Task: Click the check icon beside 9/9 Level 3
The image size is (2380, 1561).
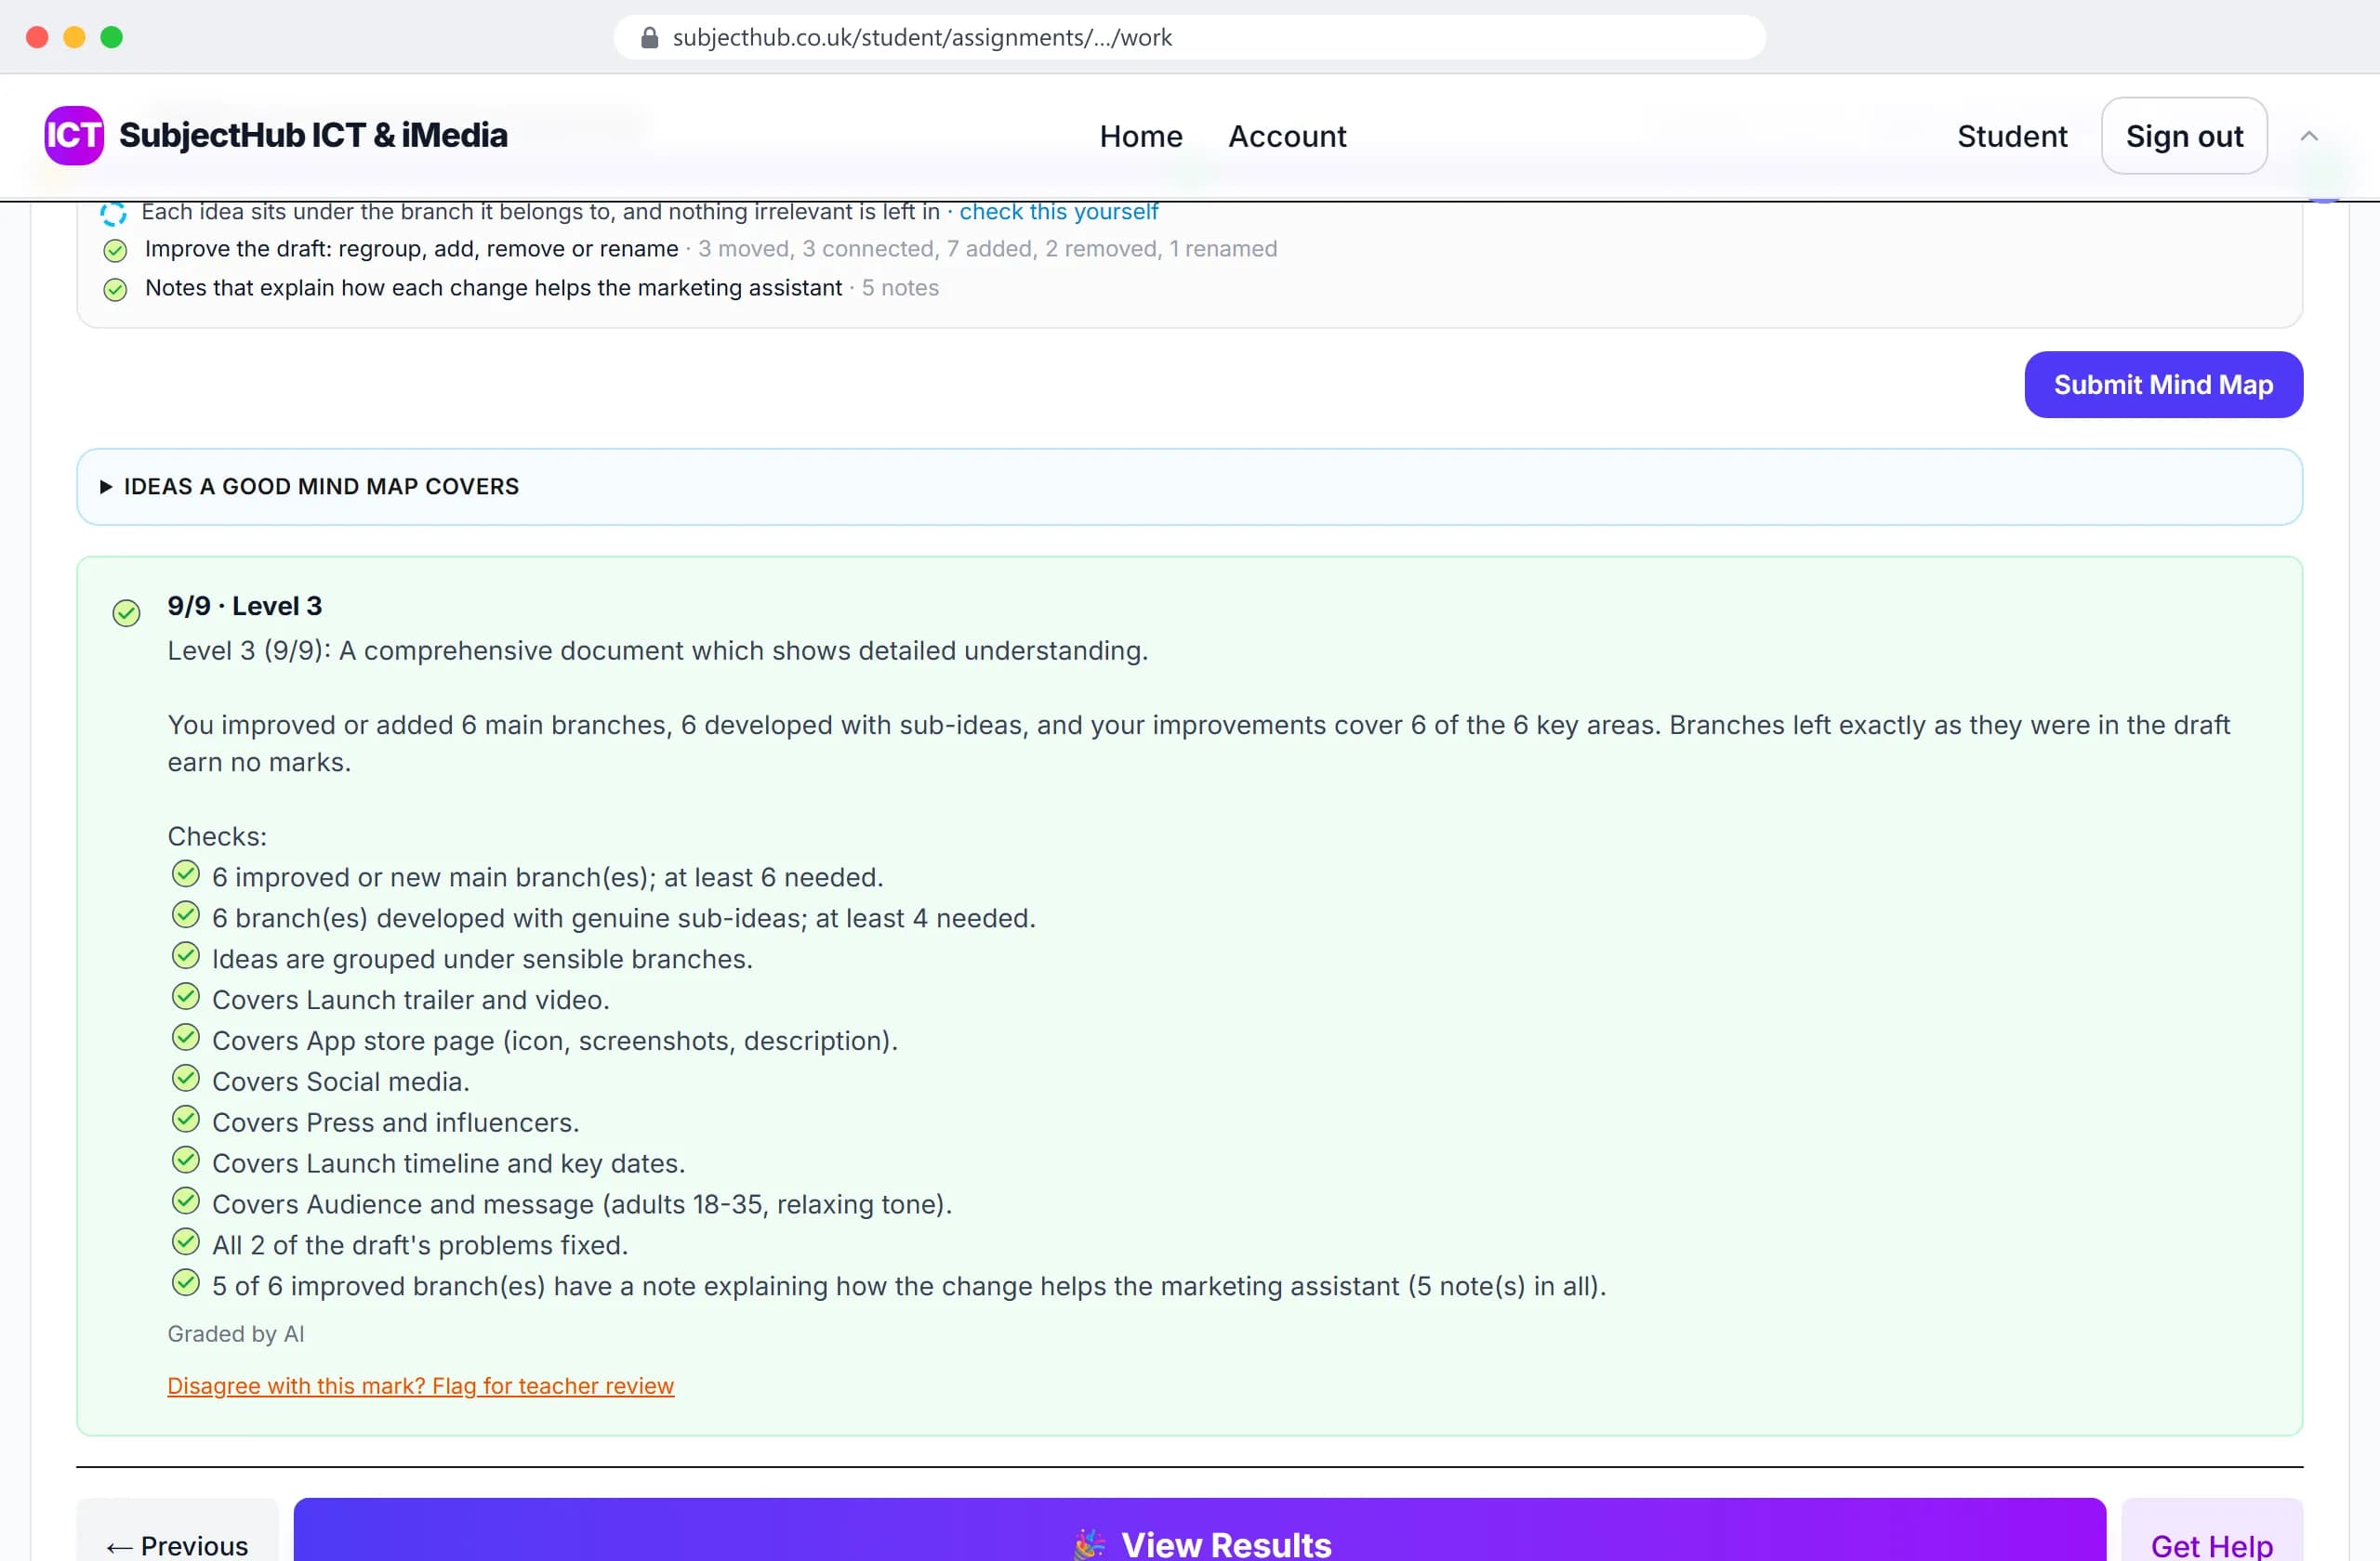Action: coord(126,612)
